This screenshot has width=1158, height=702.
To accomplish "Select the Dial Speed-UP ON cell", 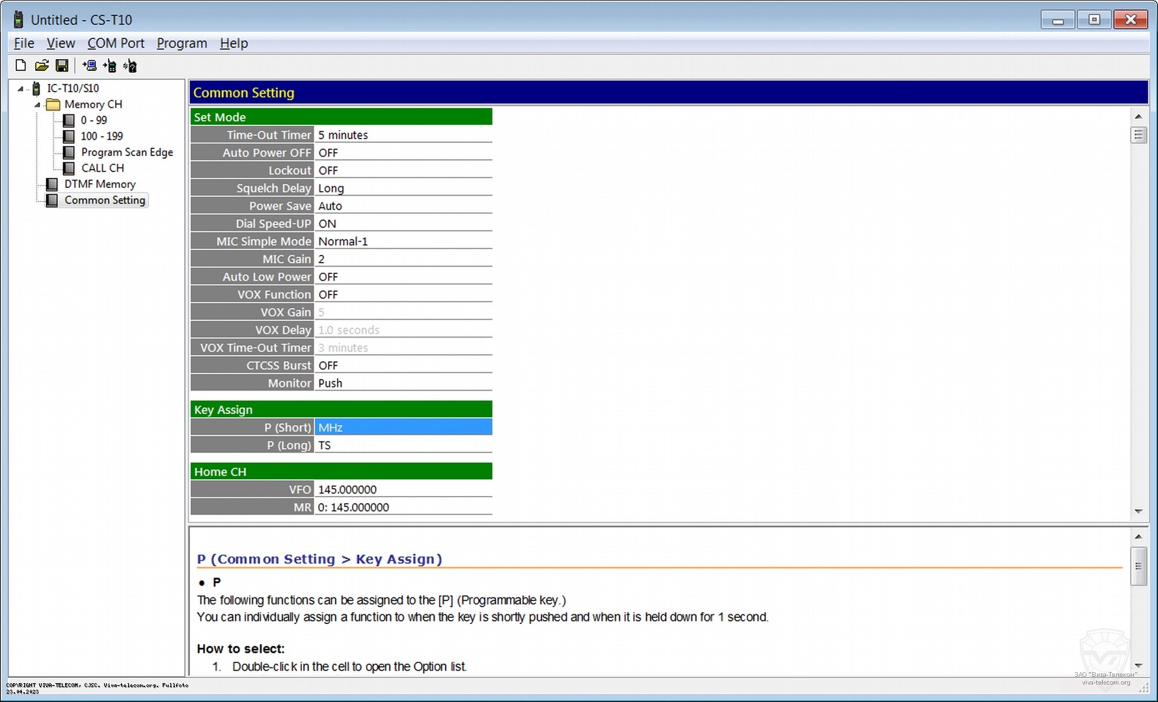I will [x=403, y=224].
